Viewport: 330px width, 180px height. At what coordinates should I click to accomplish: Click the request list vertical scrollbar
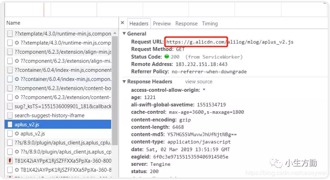tap(115, 90)
